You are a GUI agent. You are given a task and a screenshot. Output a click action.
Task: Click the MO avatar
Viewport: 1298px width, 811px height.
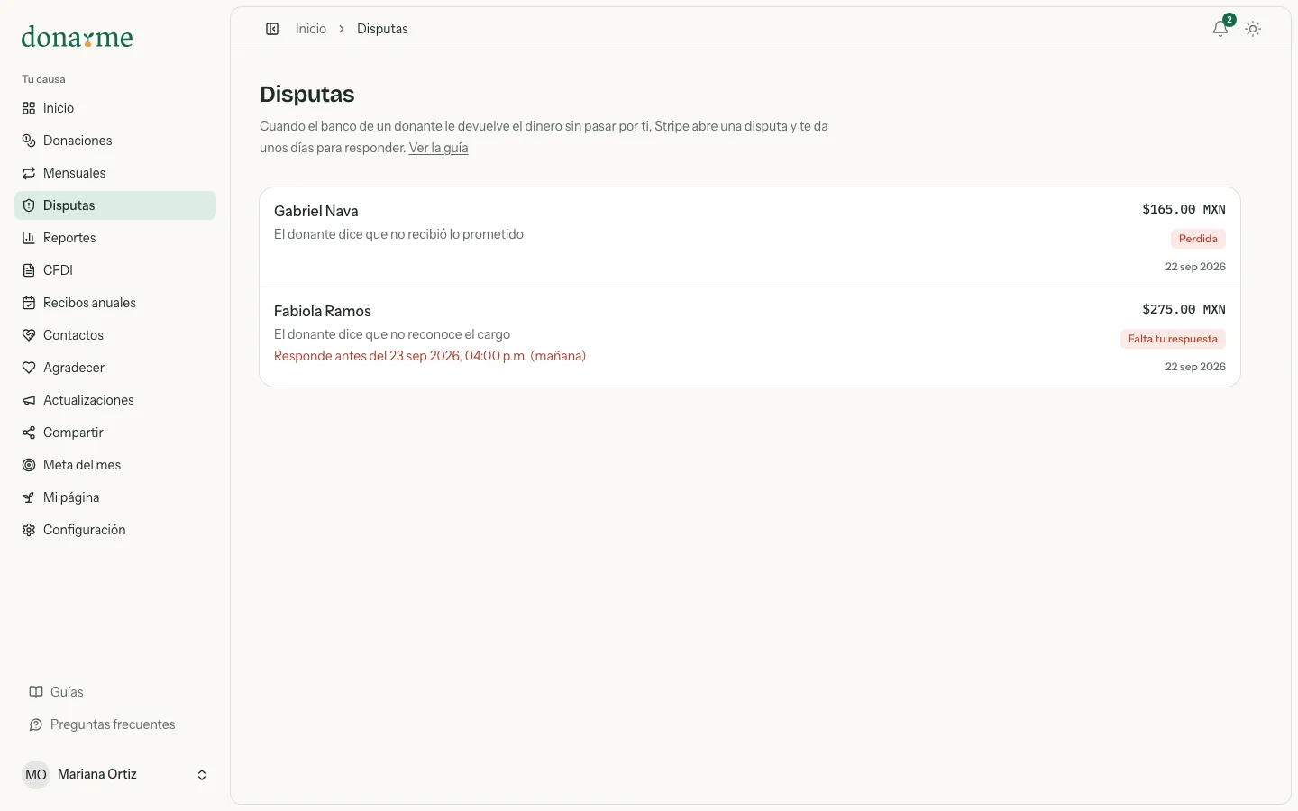click(x=36, y=775)
